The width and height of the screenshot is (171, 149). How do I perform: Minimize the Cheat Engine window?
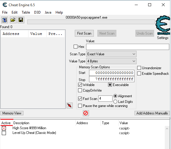pos(136,5)
